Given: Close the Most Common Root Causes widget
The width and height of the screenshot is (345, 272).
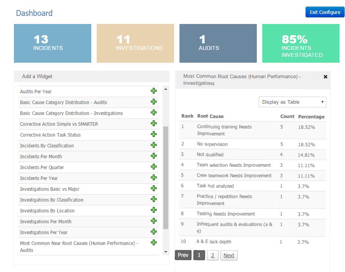Looking at the screenshot, I should pos(325,77).
